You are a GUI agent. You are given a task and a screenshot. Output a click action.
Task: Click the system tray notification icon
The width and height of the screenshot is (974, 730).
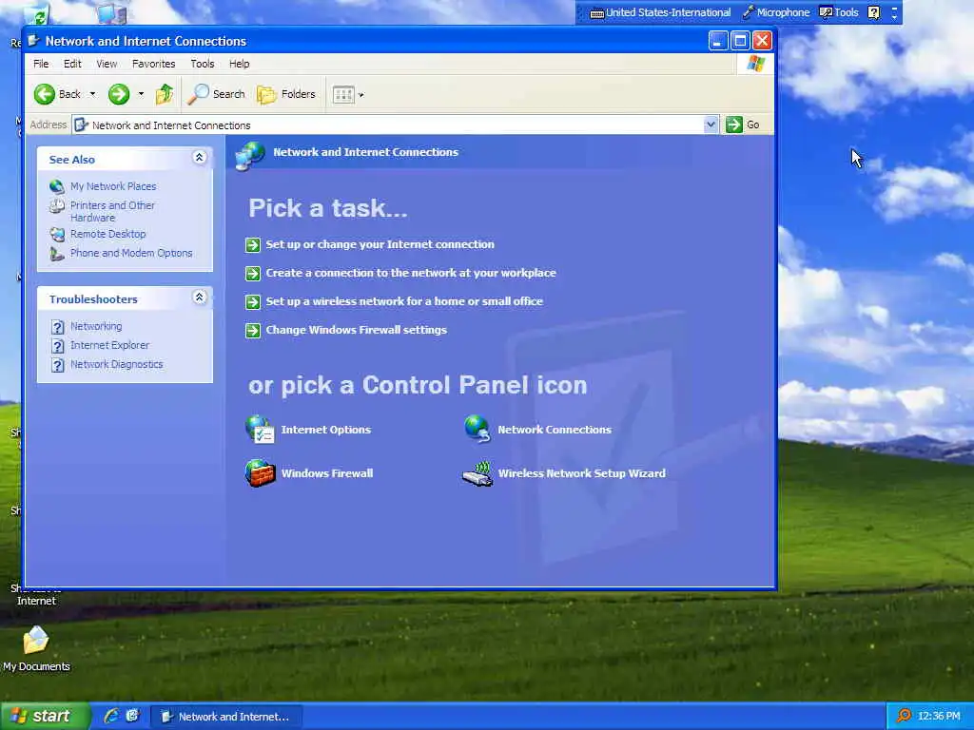905,717
